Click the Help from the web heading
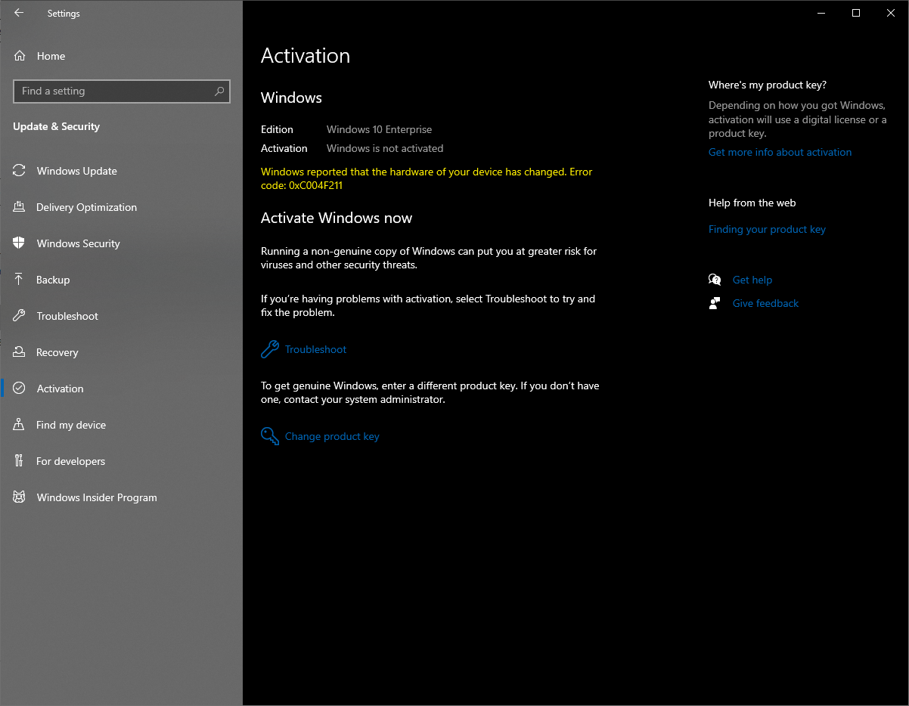The image size is (909, 706). pyautogui.click(x=752, y=203)
